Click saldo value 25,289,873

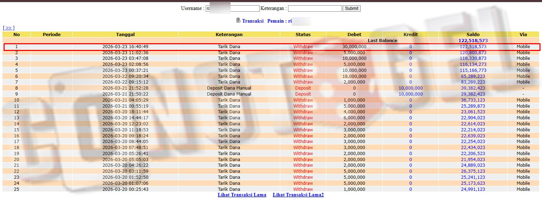[x=473, y=106]
